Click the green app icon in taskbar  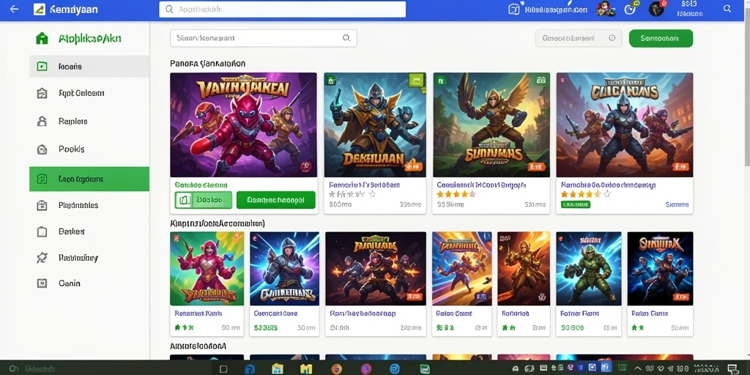point(424,369)
